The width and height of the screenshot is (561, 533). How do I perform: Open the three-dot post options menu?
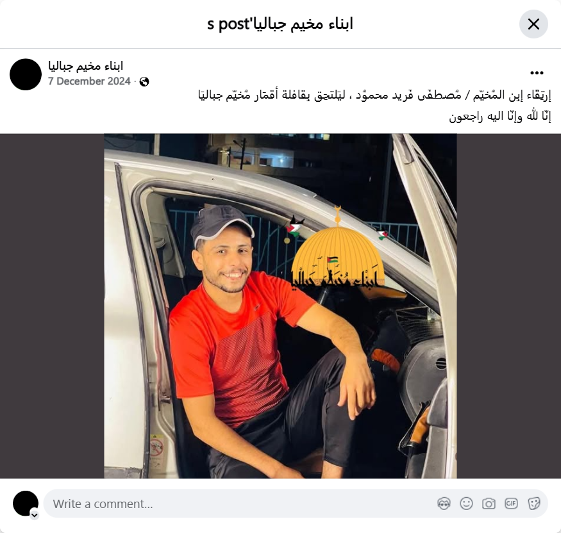tap(537, 73)
